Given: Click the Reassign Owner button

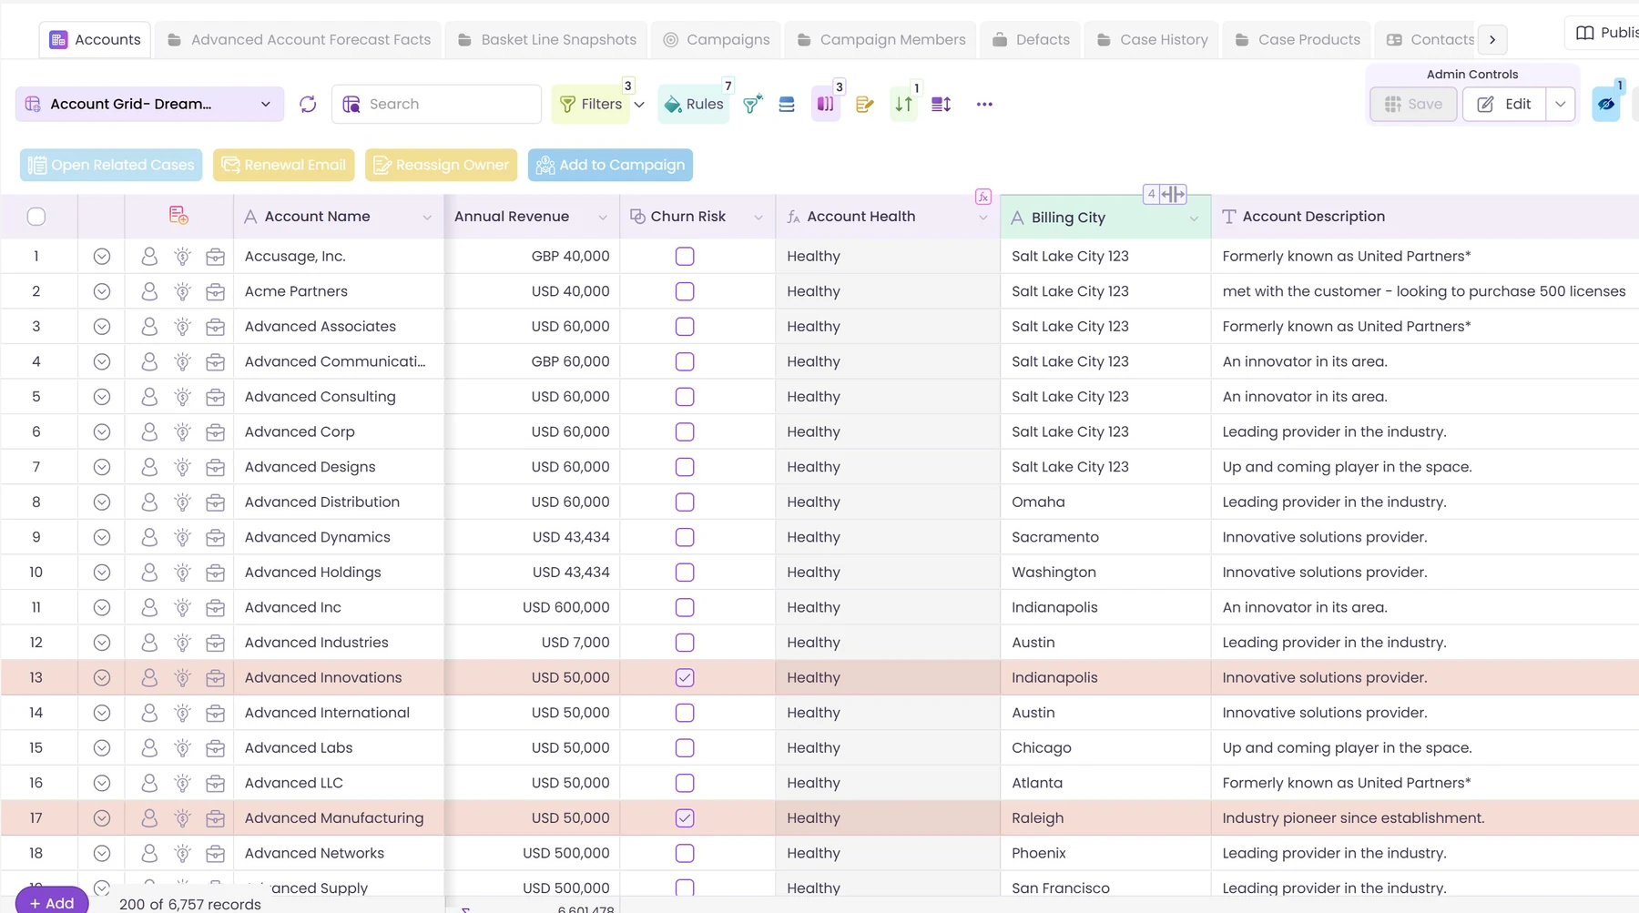Looking at the screenshot, I should 441,165.
